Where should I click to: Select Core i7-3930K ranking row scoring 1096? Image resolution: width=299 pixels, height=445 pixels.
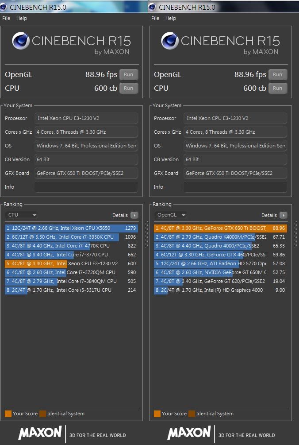(x=71, y=237)
